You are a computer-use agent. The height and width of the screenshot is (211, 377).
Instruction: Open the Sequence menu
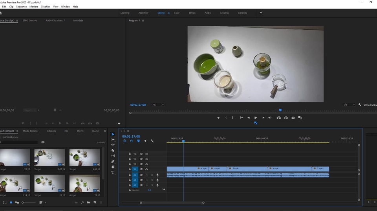click(21, 7)
